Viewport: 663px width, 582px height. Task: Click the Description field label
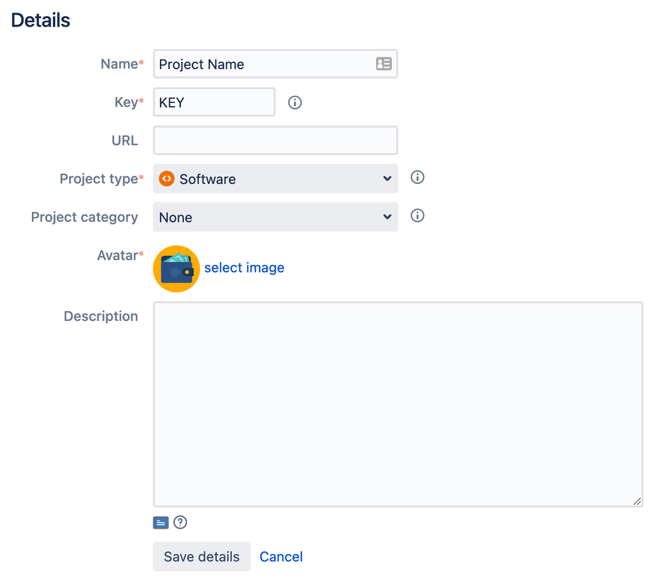tap(101, 316)
